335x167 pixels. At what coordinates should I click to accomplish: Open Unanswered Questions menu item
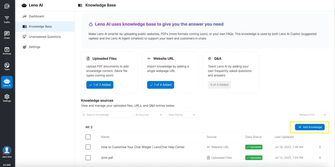pos(45,37)
